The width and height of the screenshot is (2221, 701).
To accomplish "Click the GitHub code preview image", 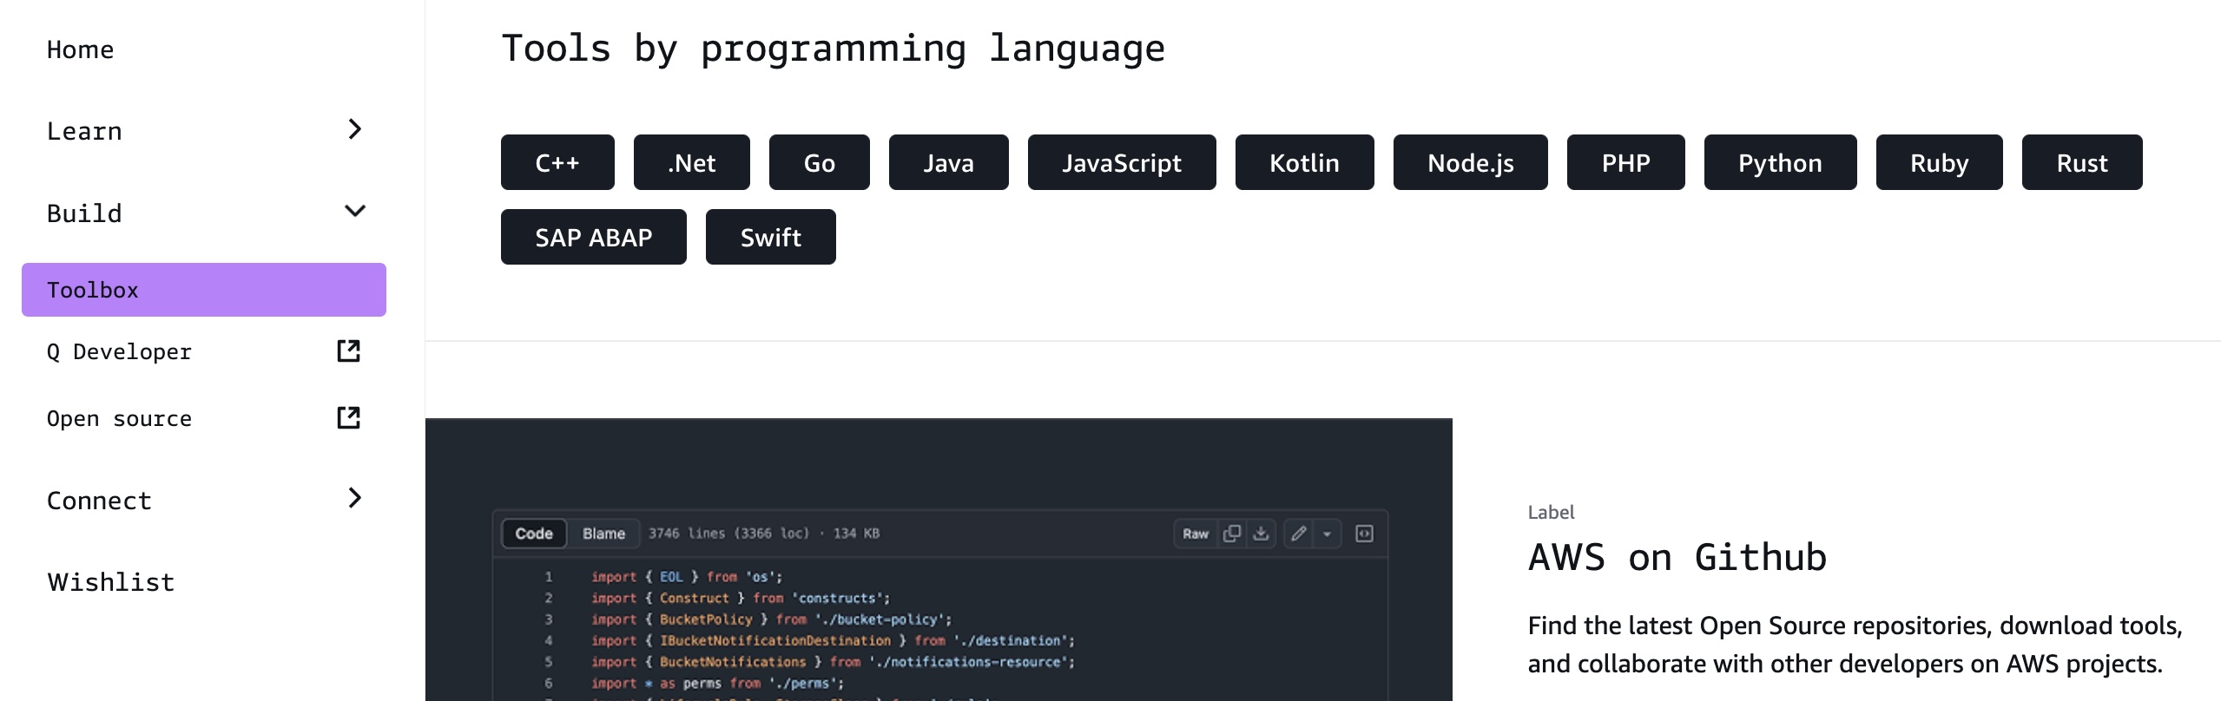I will point(939,560).
